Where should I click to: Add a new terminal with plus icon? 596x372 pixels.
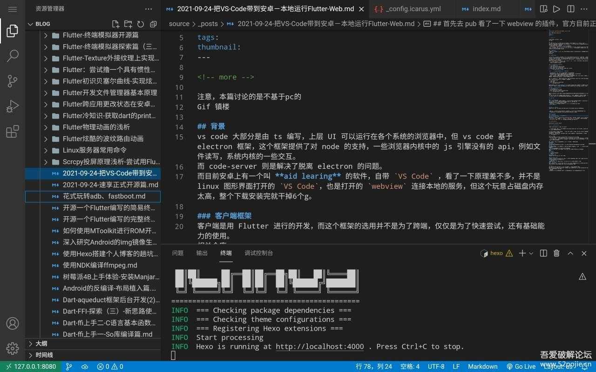click(x=522, y=253)
